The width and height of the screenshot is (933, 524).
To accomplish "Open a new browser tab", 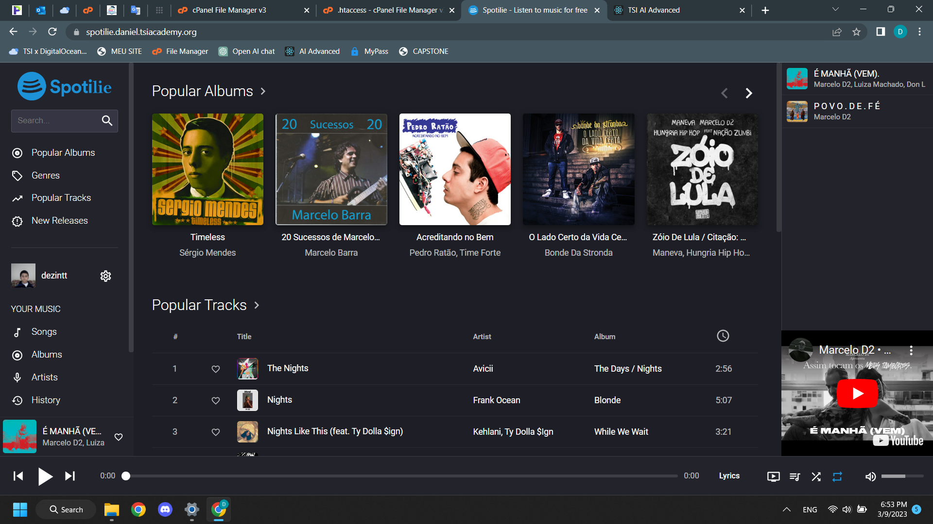I will (765, 10).
